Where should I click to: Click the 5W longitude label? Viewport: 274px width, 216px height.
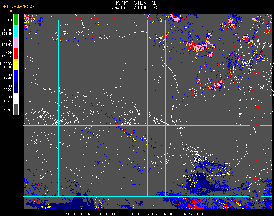point(114,19)
